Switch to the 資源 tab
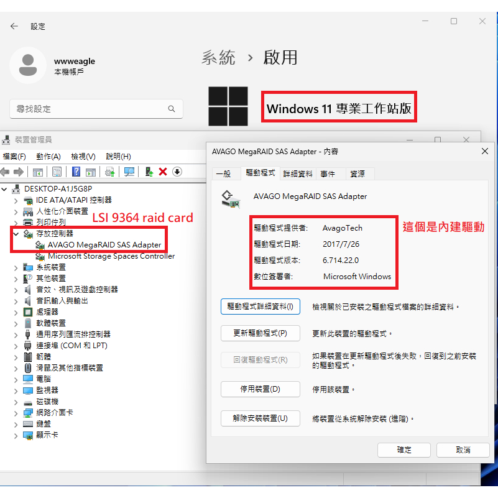498x498 pixels. (357, 174)
